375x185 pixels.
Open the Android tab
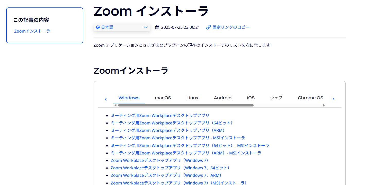(x=222, y=98)
